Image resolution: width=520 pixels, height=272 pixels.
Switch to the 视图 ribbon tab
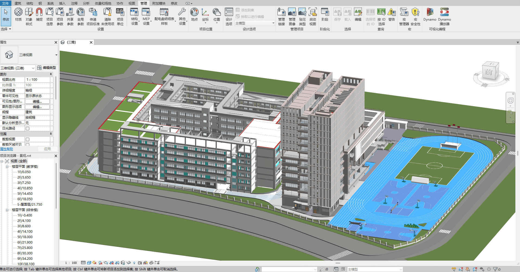131,3
